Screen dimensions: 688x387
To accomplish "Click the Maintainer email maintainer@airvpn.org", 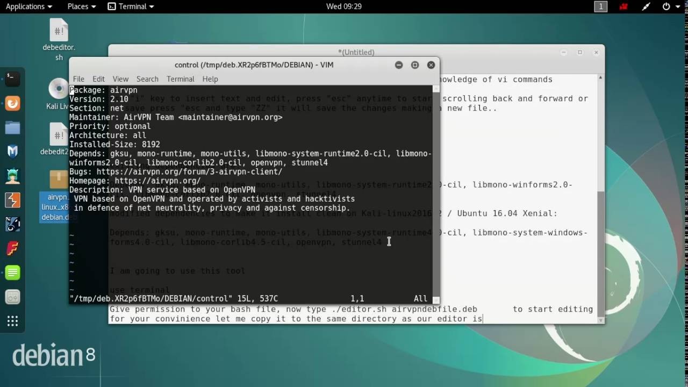I will coord(230,117).
